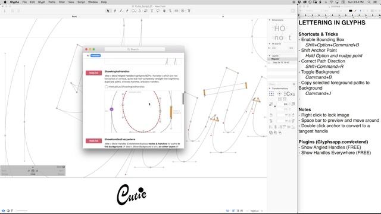Remove the ShowAngledHandles plugin
The image size is (381, 214).
pos(93,73)
